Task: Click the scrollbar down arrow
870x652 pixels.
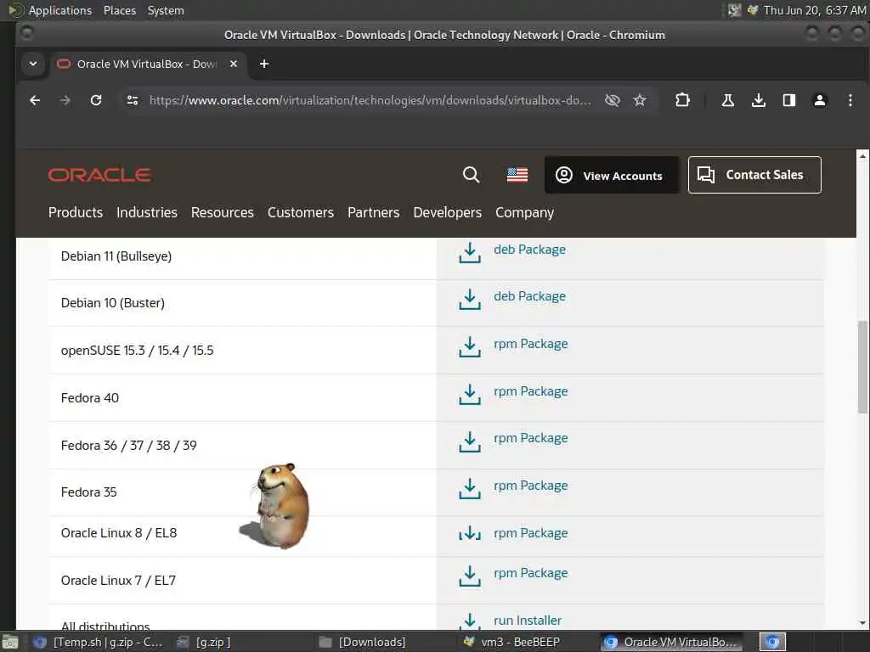Action: pyautogui.click(x=862, y=622)
